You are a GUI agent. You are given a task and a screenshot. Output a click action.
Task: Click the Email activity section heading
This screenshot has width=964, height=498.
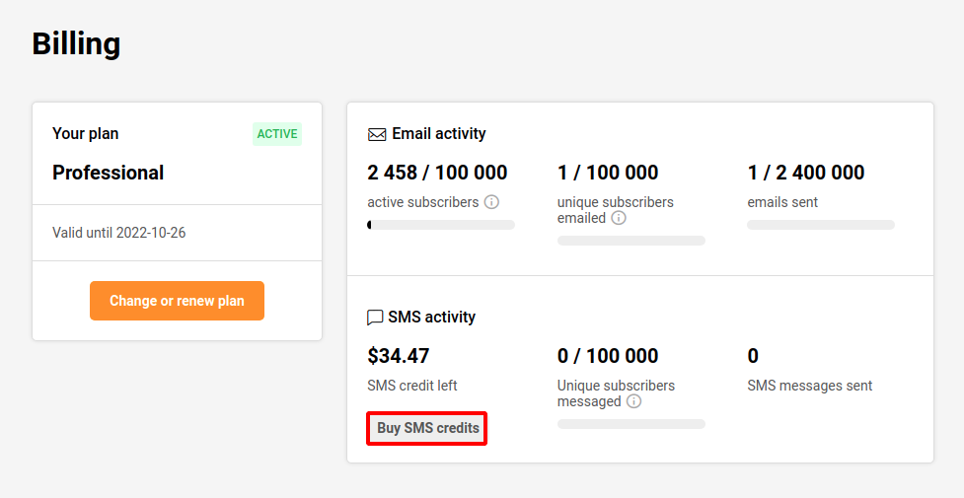pos(438,134)
